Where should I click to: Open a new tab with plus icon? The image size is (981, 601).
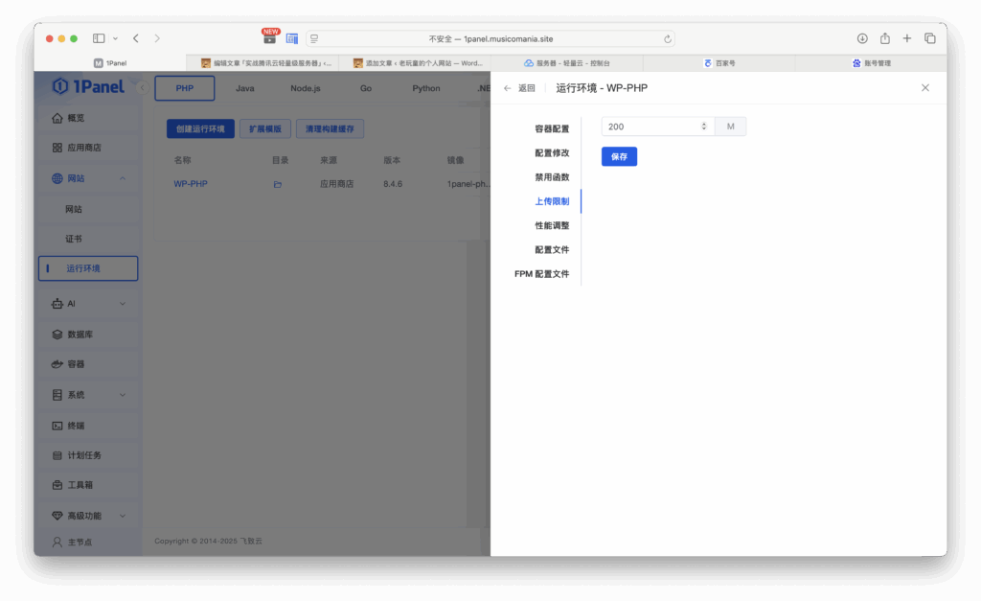(x=907, y=38)
